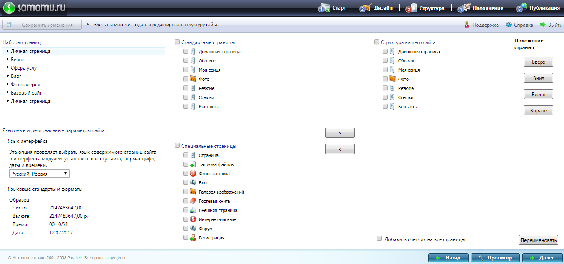Screen dimensions: 564x264
Task: Click the Галерея изображений icon
Action: tap(193, 192)
